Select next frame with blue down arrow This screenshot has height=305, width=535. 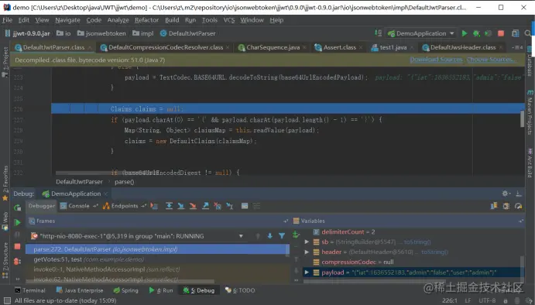[270, 236]
